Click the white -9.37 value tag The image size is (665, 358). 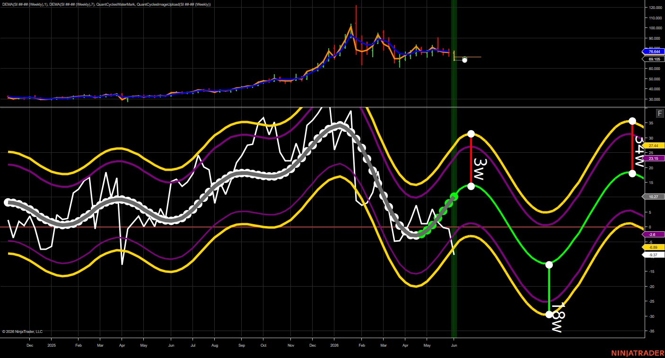[x=653, y=255]
